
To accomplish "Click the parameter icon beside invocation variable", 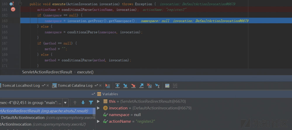I will coord(105,108).
